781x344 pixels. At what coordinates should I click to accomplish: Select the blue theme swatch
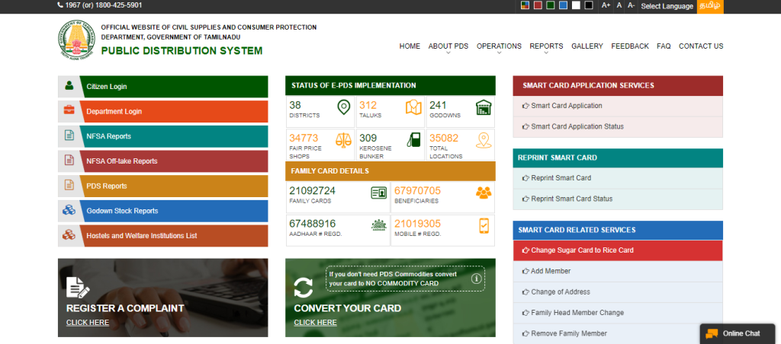564,5
